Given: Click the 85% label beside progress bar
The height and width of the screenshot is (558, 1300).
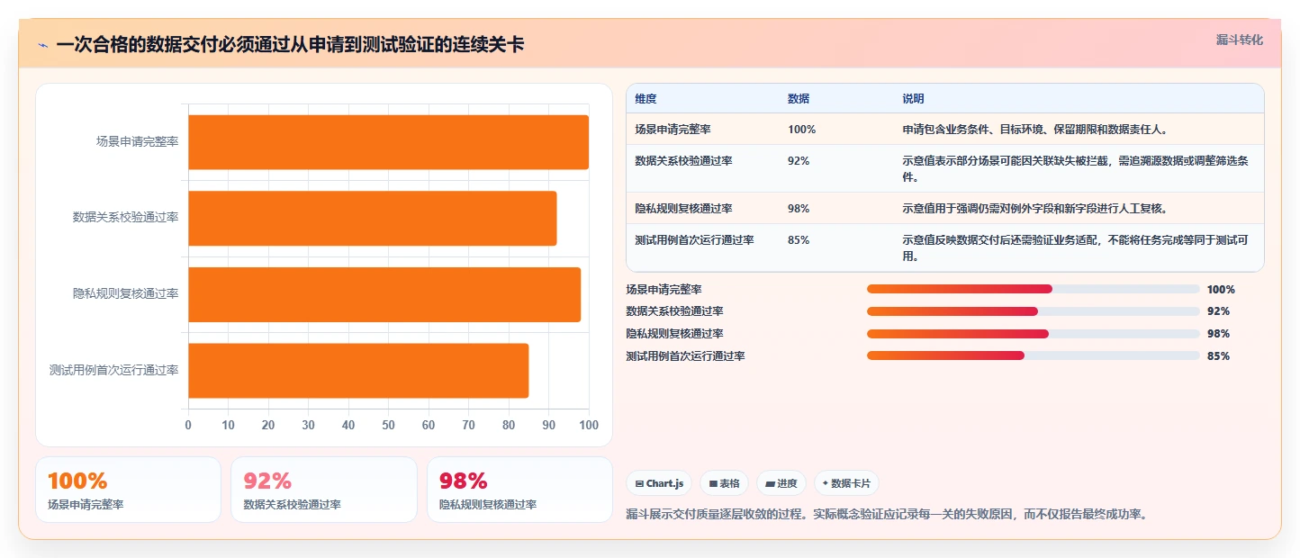Looking at the screenshot, I should pyautogui.click(x=1218, y=356).
